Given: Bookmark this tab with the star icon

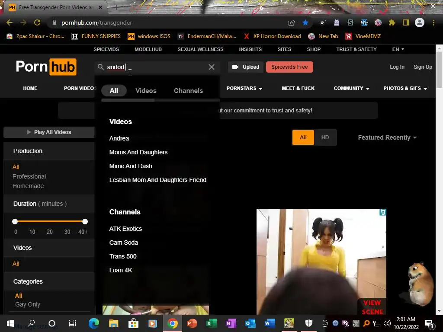Looking at the screenshot, I should 305,22.
